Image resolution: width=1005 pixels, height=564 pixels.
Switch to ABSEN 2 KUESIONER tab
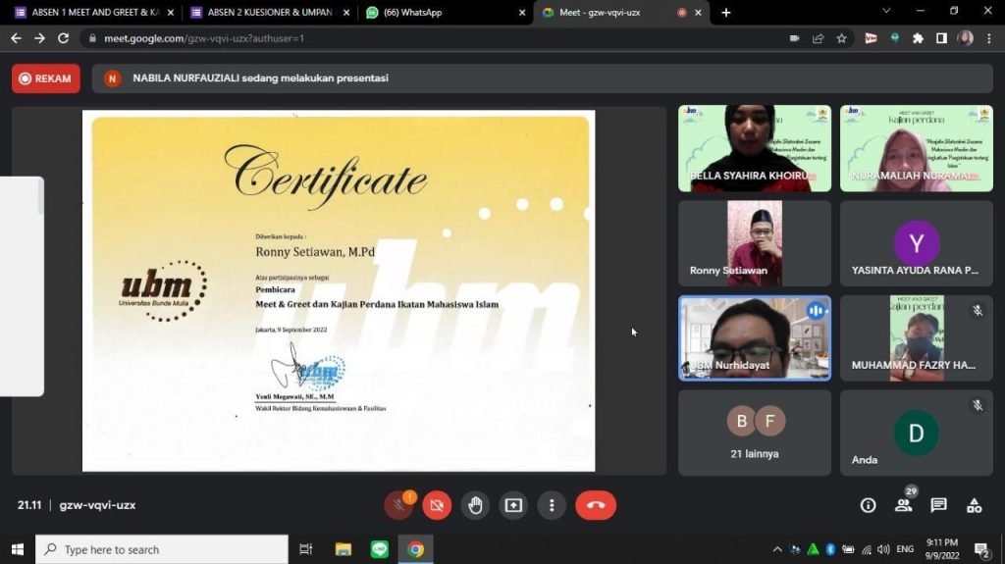click(x=271, y=12)
